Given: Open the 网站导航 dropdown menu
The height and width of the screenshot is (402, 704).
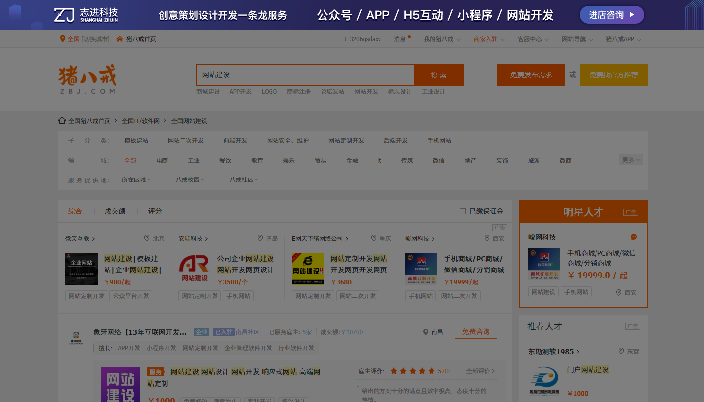Looking at the screenshot, I should [577, 39].
